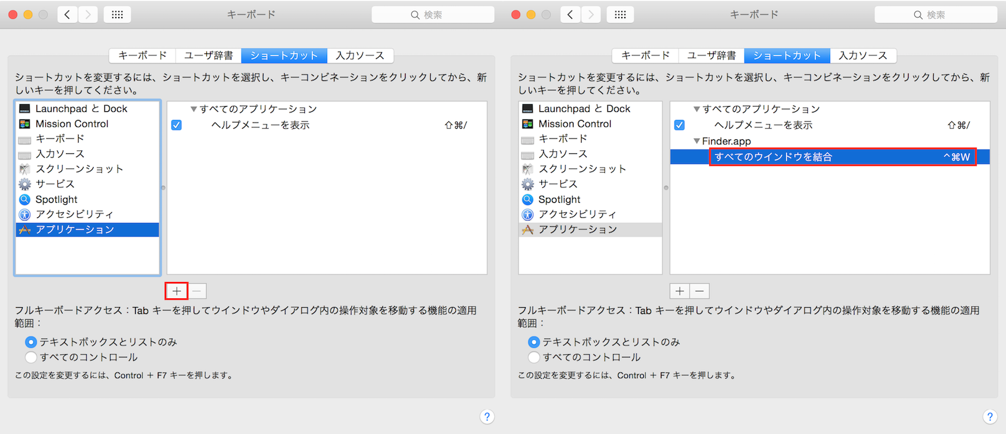Click Launchpad & Dock icon in left window
This screenshot has width=1006, height=434.
(x=25, y=109)
